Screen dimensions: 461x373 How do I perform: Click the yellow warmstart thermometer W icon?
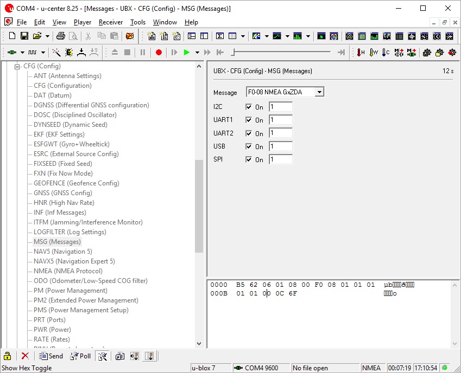374,53
